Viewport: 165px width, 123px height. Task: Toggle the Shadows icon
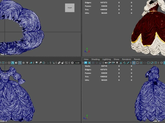click(31, 63)
